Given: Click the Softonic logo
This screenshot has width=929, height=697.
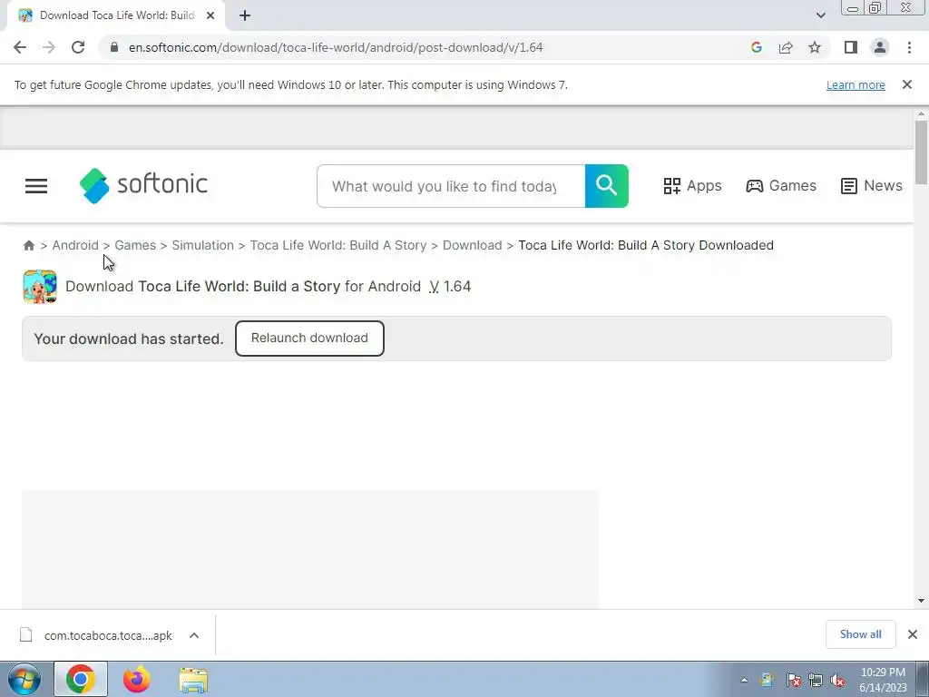Looking at the screenshot, I should (143, 185).
